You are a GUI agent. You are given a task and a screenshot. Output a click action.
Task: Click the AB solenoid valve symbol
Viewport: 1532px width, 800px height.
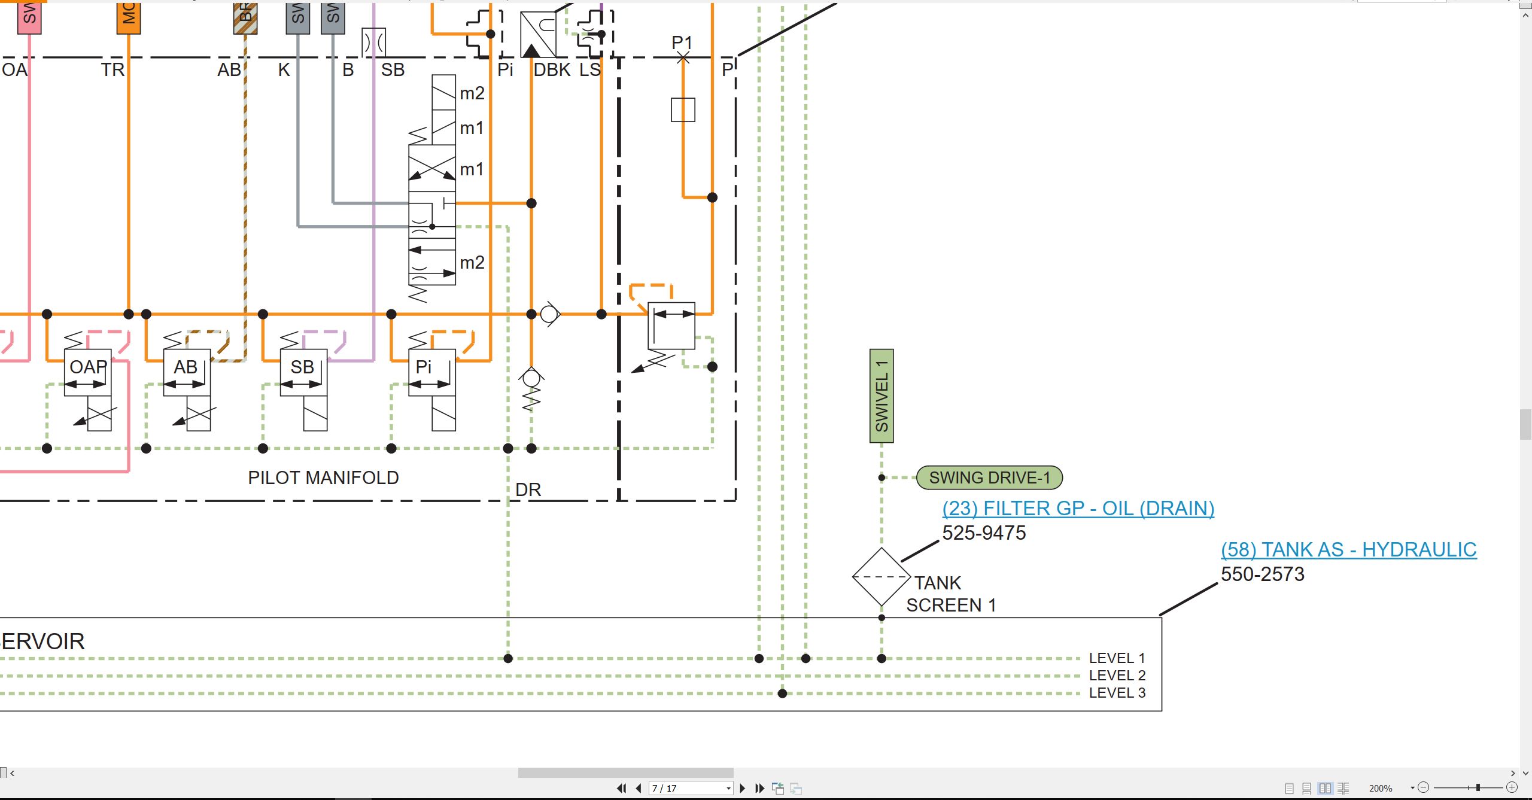point(187,372)
